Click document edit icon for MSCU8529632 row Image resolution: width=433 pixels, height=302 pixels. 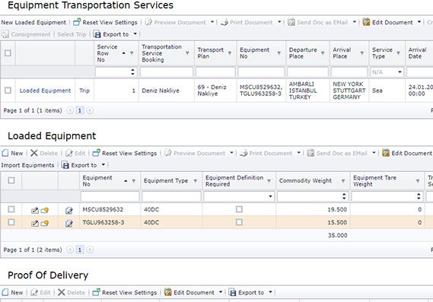68,211
